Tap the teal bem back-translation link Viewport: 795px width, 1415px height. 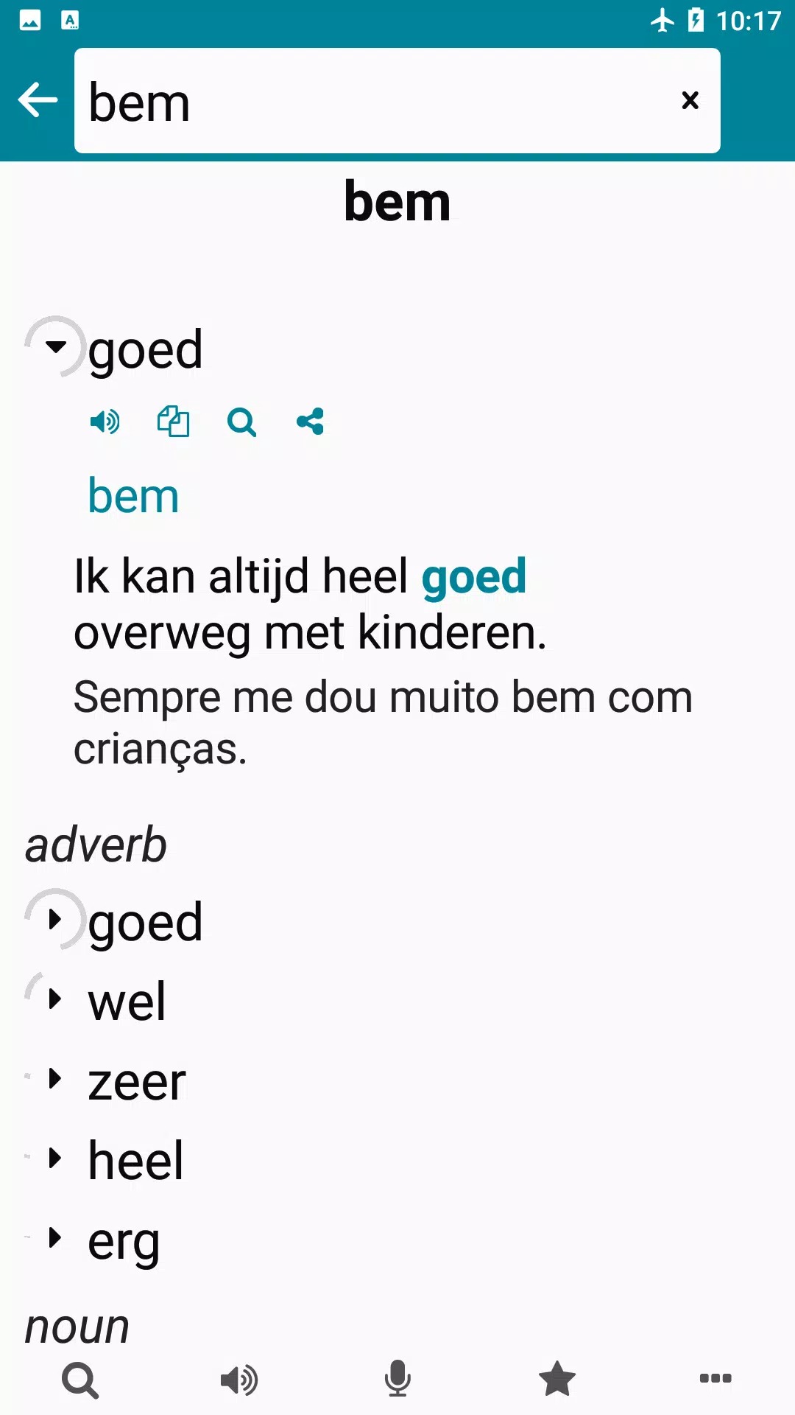click(133, 496)
